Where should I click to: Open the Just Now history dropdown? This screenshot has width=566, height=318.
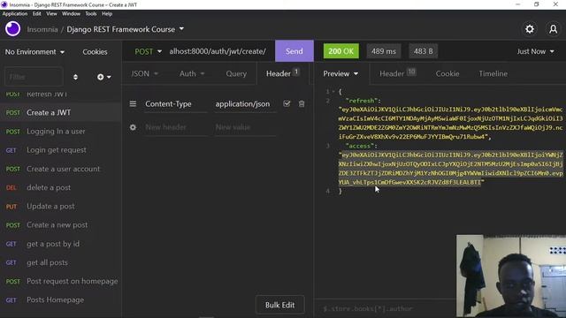point(535,51)
